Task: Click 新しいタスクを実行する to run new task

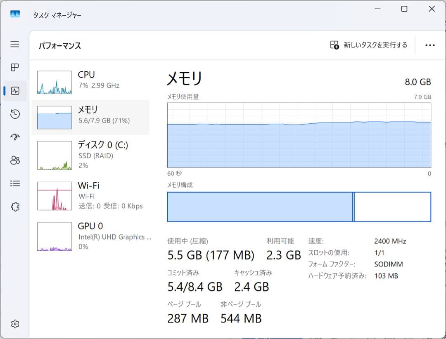Action: pyautogui.click(x=367, y=45)
